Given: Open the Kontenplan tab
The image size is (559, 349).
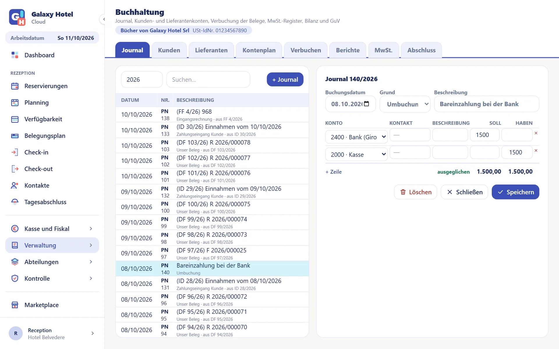Looking at the screenshot, I should pos(259,50).
